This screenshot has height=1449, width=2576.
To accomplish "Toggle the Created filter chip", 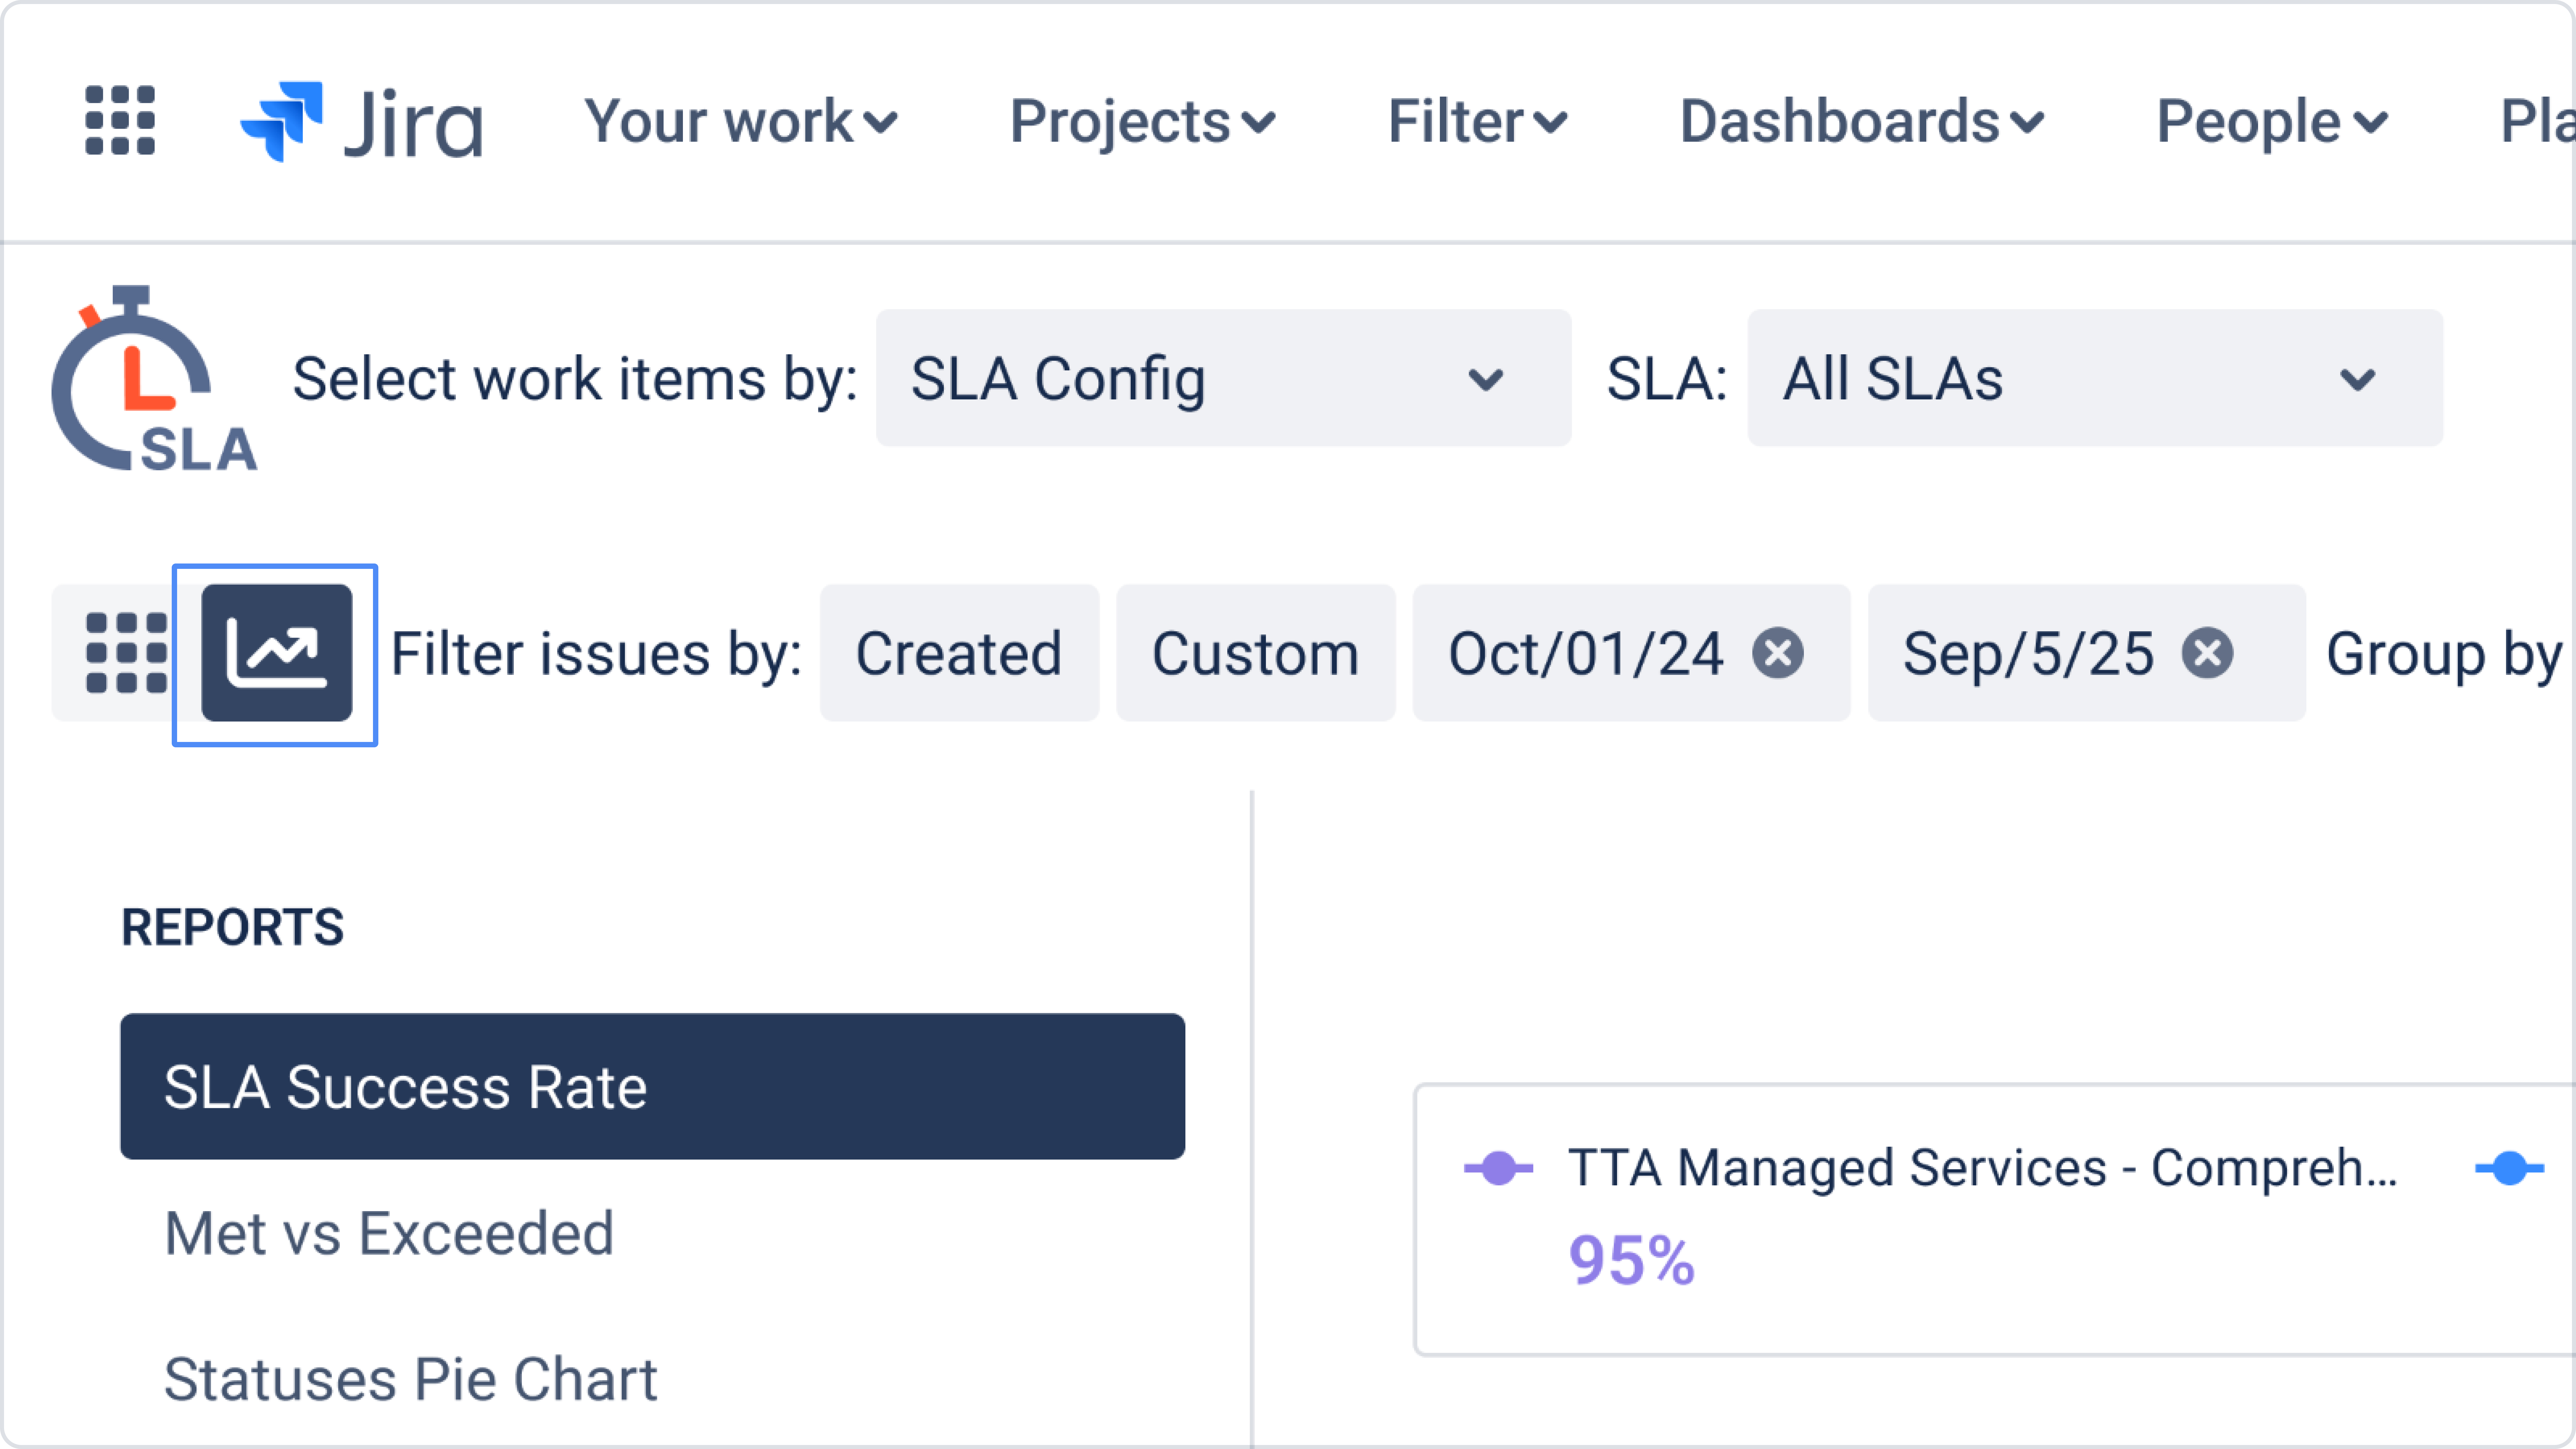I will [x=958, y=653].
